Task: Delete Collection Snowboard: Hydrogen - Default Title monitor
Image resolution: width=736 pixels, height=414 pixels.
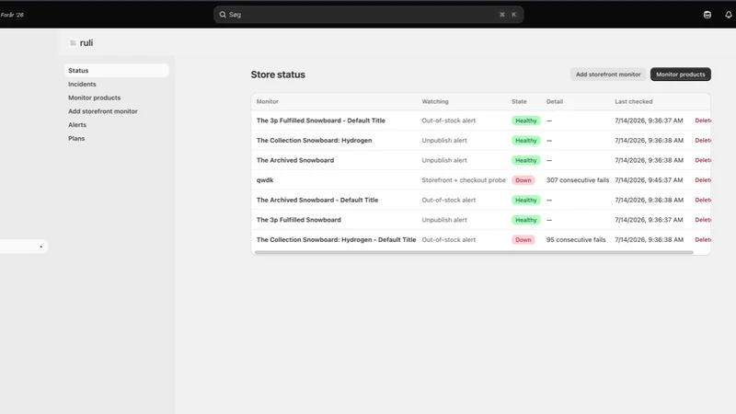Action: pyautogui.click(x=703, y=239)
